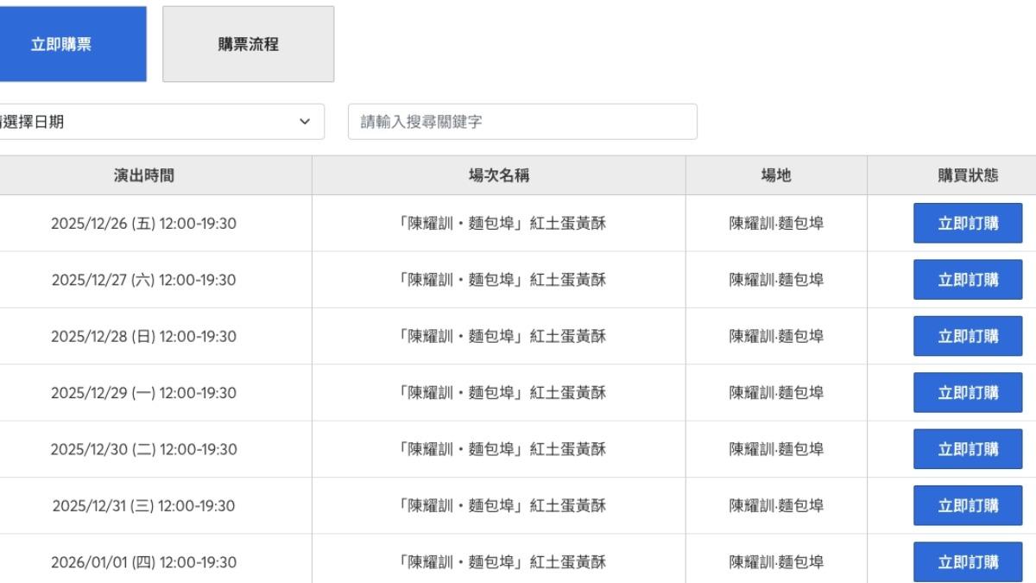
Task: Click 立即訂購 in the 2025/12/29 (一) row
Action: 968,393
